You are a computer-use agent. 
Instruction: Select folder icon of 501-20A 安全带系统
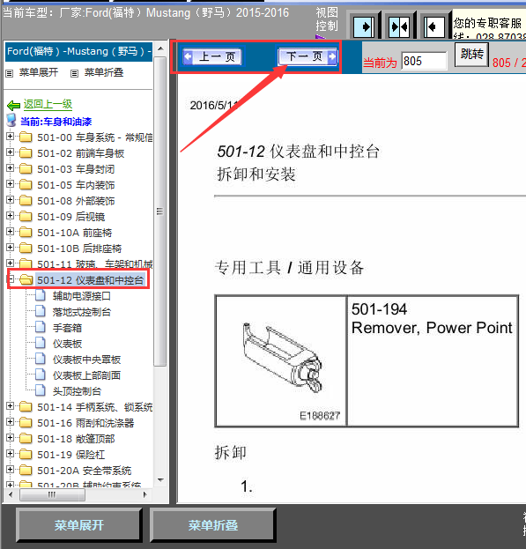26,471
